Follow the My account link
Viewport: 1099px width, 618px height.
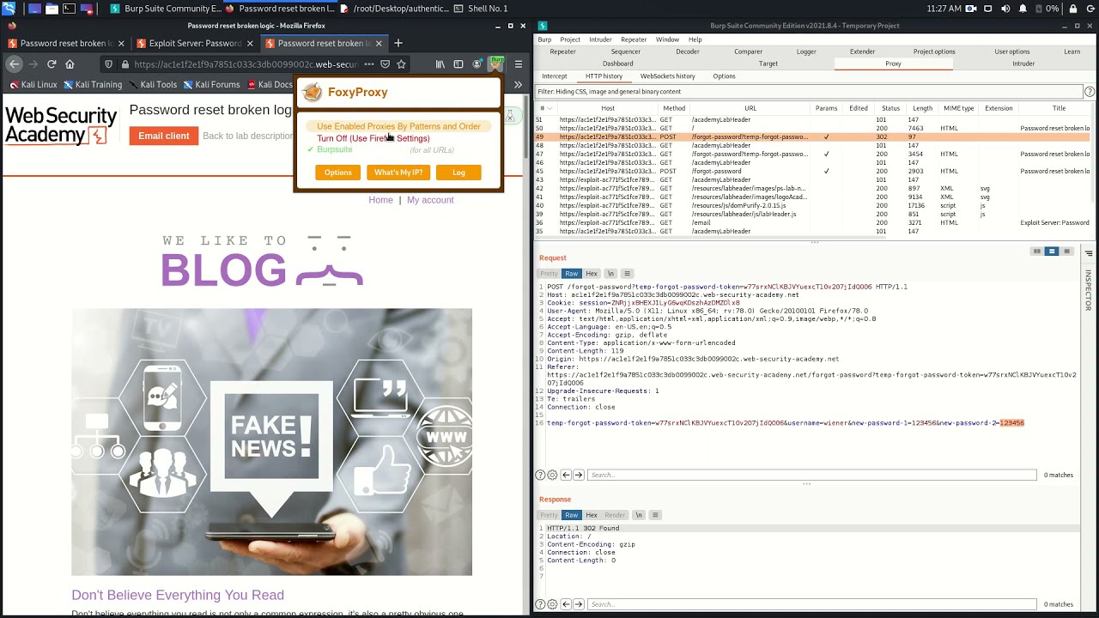430,200
